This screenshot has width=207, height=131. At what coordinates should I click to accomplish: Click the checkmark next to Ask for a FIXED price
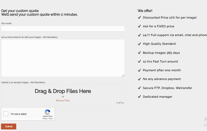point(139,26)
